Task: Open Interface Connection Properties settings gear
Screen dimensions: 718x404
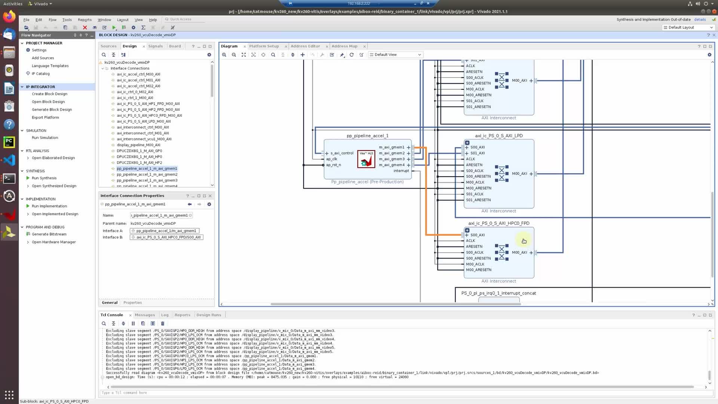Action: [209, 204]
